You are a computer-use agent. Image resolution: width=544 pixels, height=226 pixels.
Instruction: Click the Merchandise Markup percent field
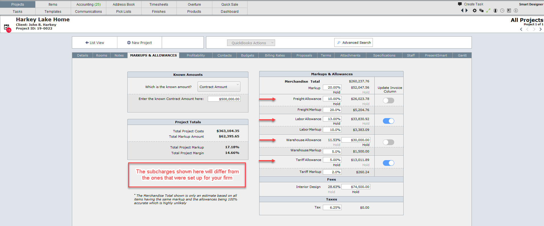(332, 87)
